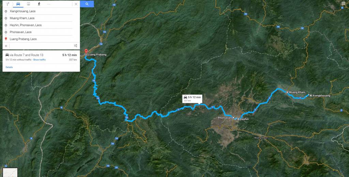The width and height of the screenshot is (349, 177).
Task: Add a destination with the plus icon
Action: (6, 46)
